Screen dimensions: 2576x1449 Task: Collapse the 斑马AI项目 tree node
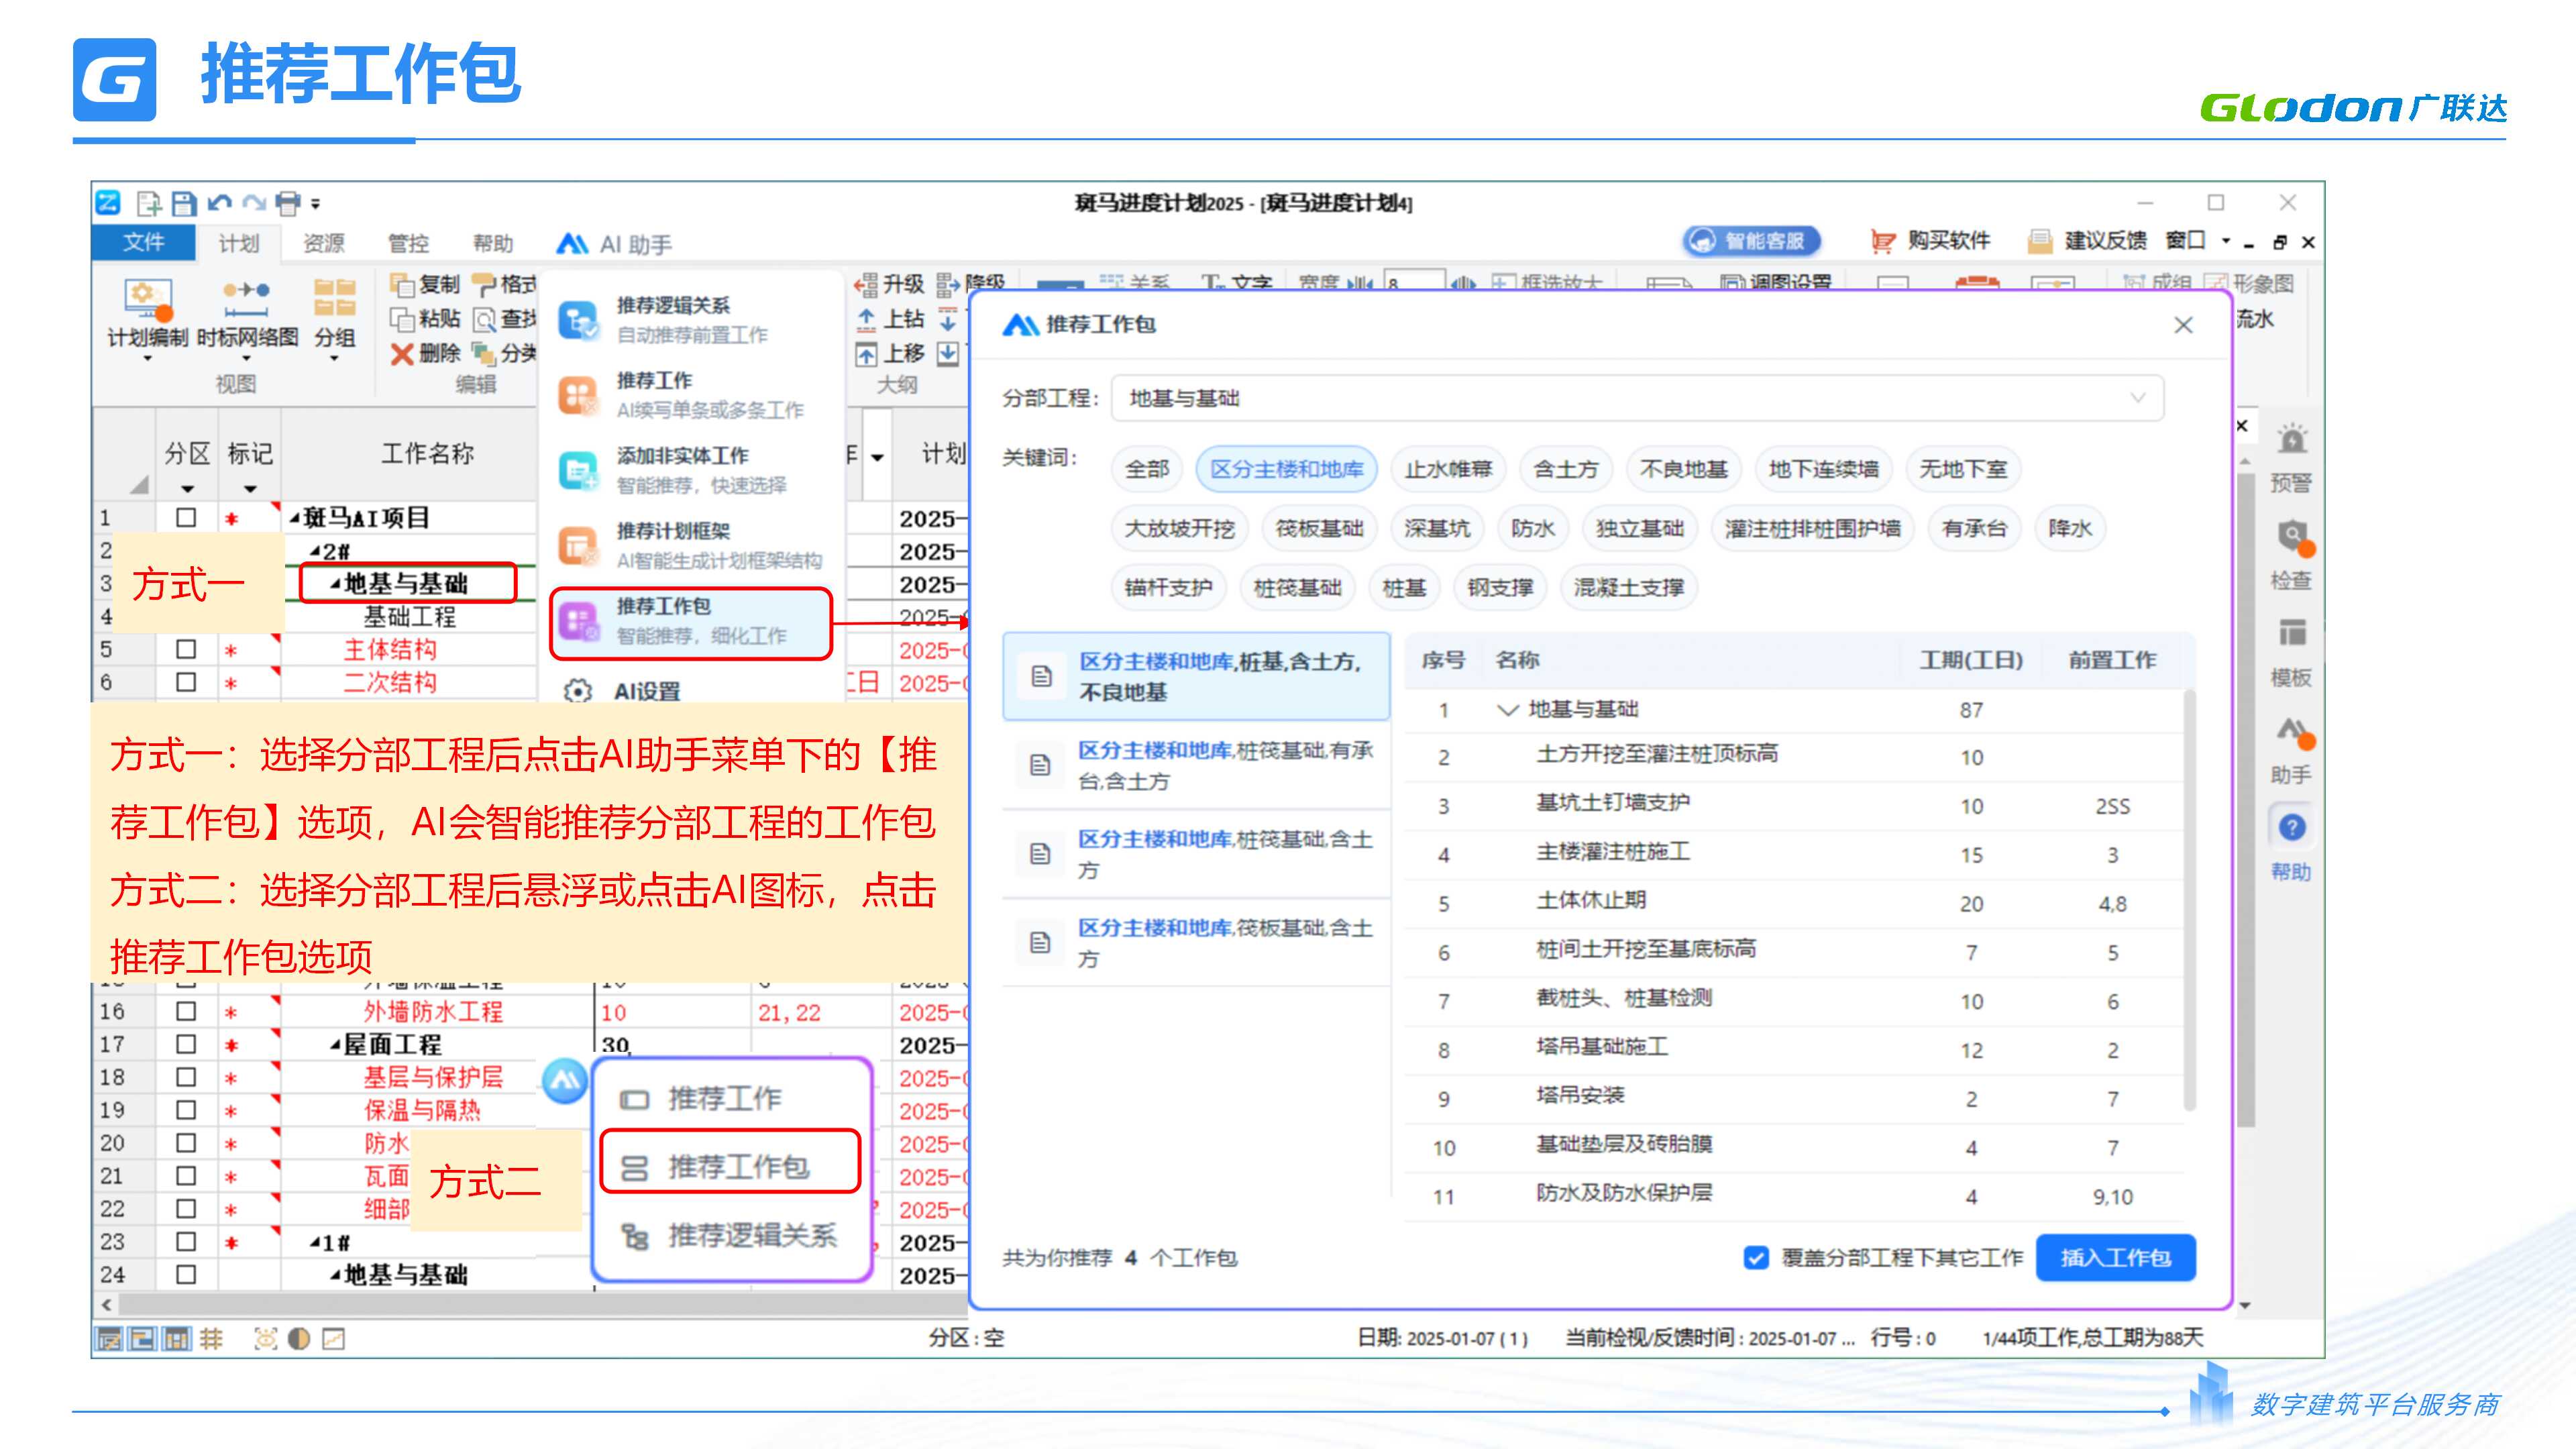tap(295, 518)
